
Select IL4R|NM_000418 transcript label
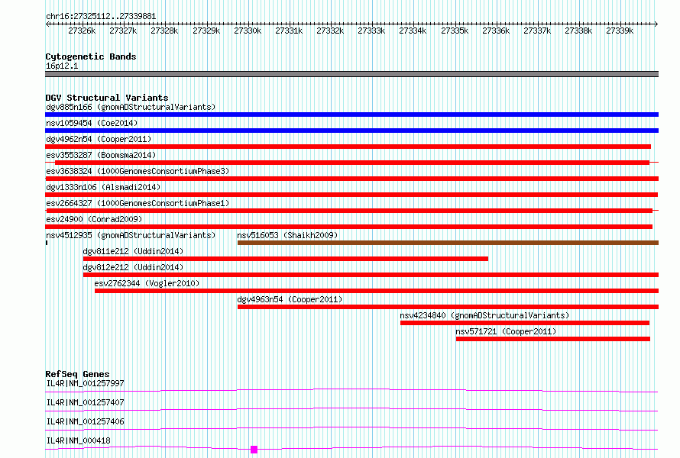pyautogui.click(x=78, y=440)
